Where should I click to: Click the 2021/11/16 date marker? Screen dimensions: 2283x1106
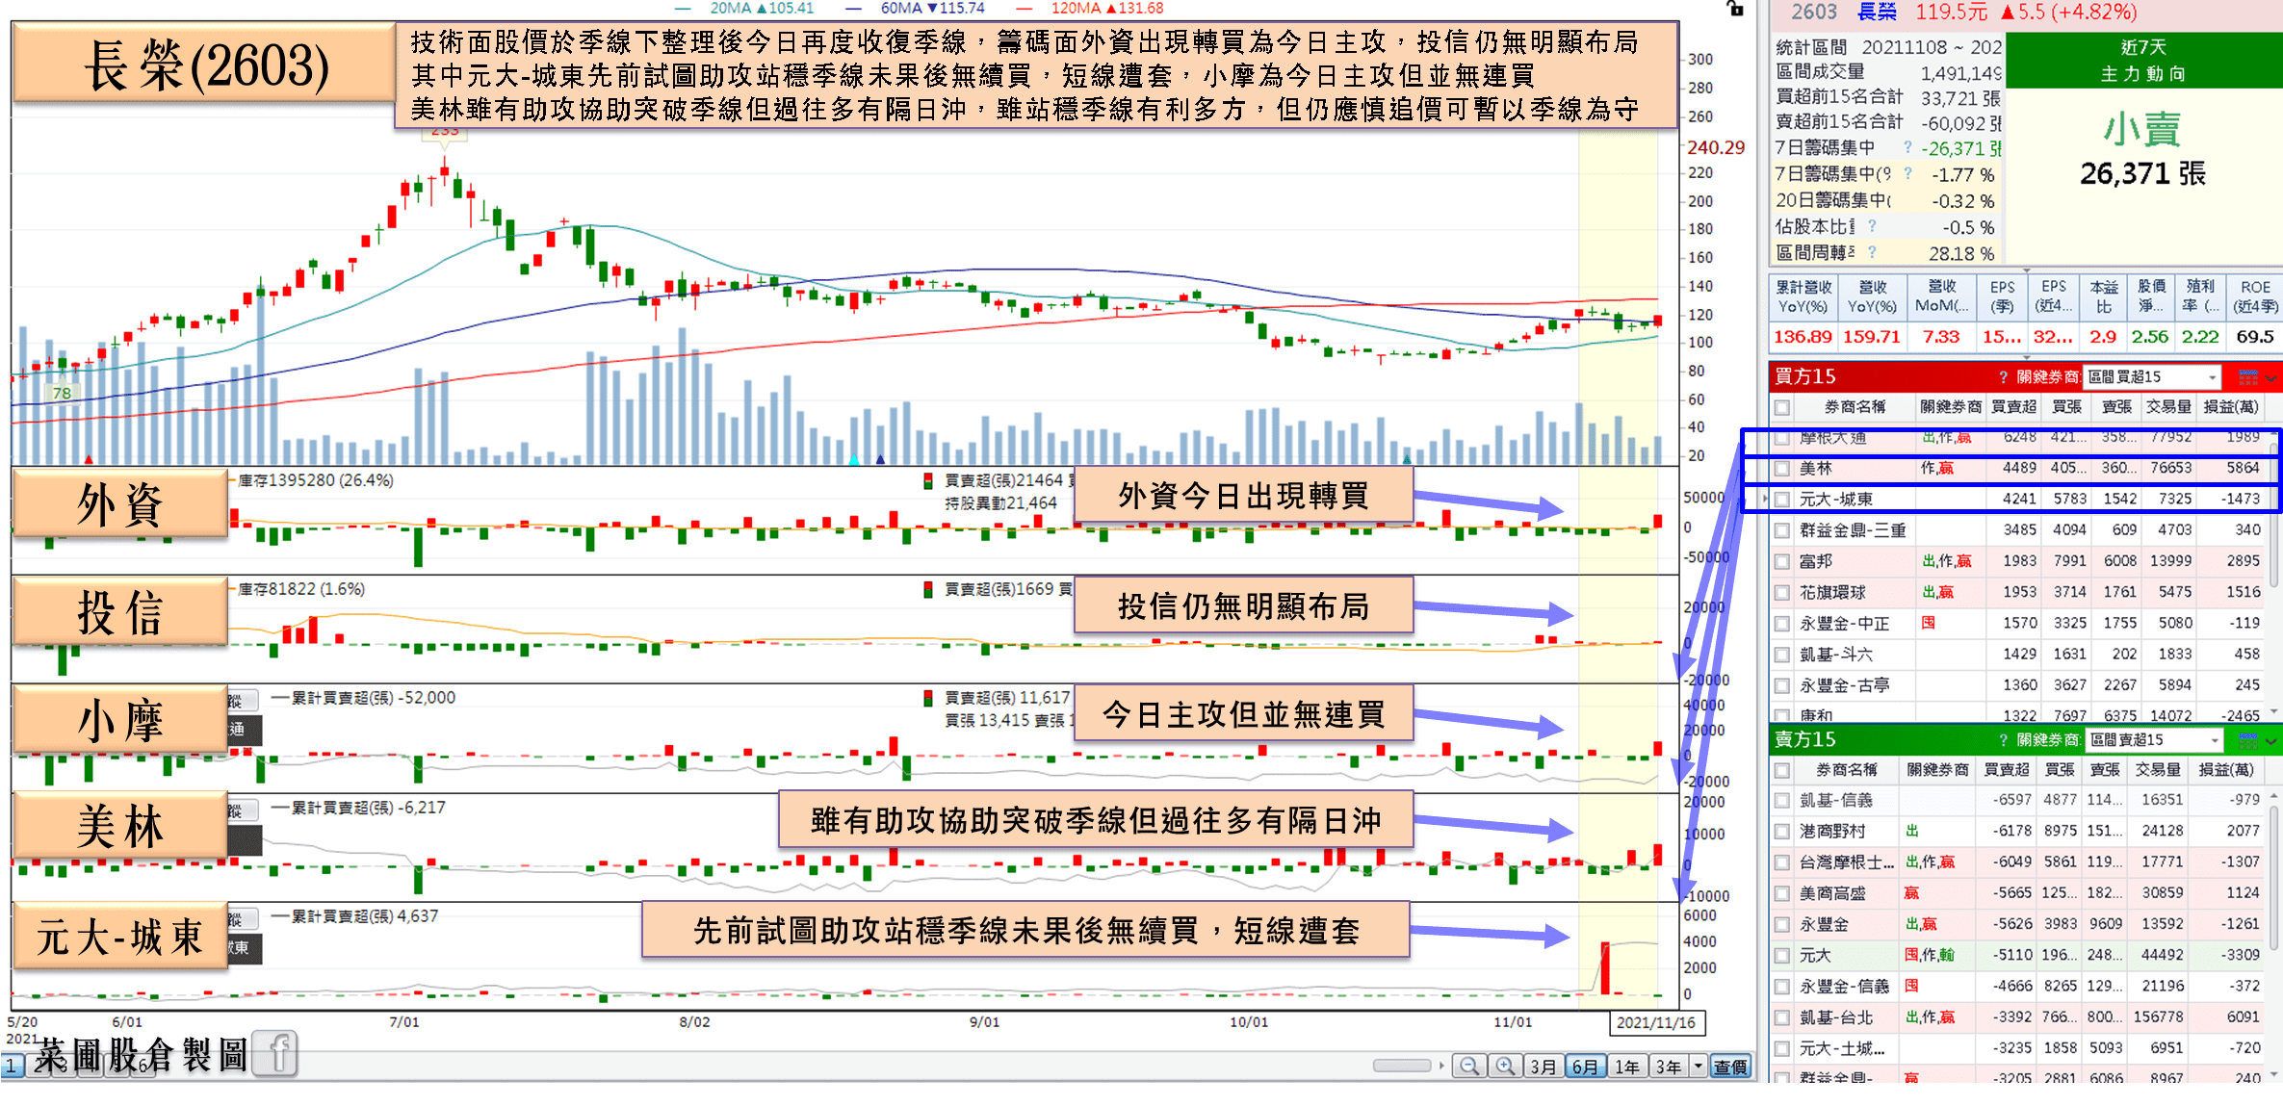[x=1656, y=1022]
